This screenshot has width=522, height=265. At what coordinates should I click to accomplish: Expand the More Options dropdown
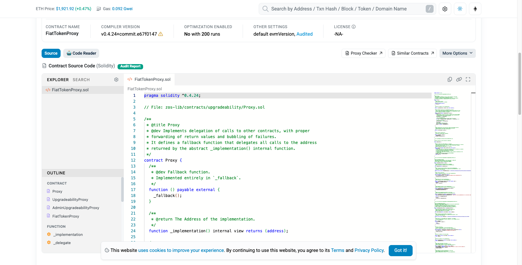point(457,53)
